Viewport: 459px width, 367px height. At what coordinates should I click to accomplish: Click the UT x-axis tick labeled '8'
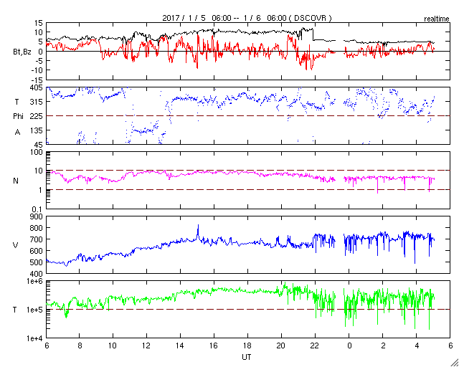[79, 345]
